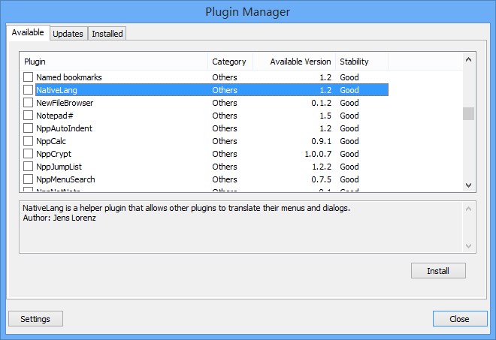Viewport: 496px width, 340px height.
Task: Click description box scroll down arrow
Action: pos(469,246)
